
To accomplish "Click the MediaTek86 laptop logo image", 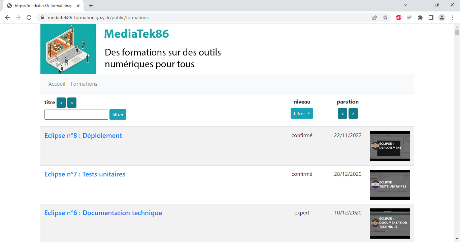I will [x=68, y=49].
